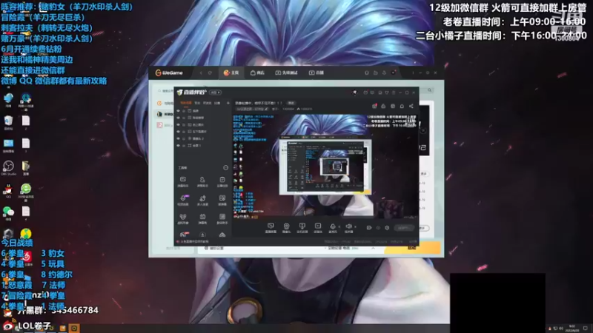The image size is (593, 333).
Task: Mute the 麦克风 microphone
Action: tap(333, 228)
